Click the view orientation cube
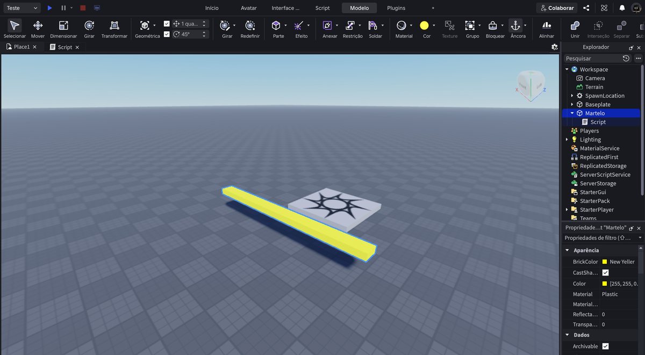645x355 pixels. pos(531,85)
